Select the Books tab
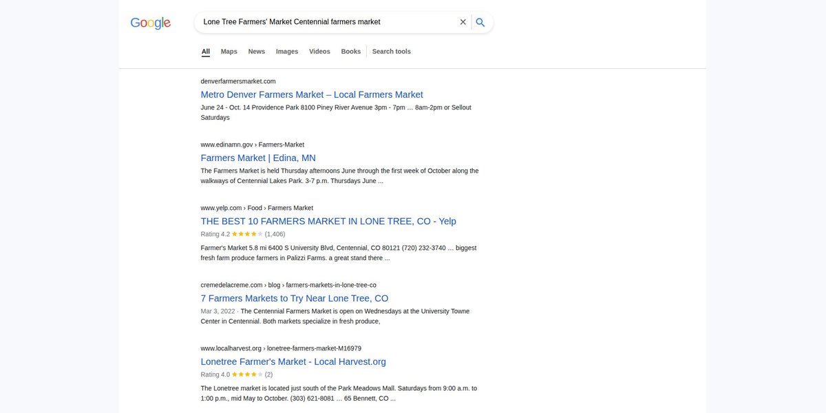826x413 pixels. click(x=351, y=52)
